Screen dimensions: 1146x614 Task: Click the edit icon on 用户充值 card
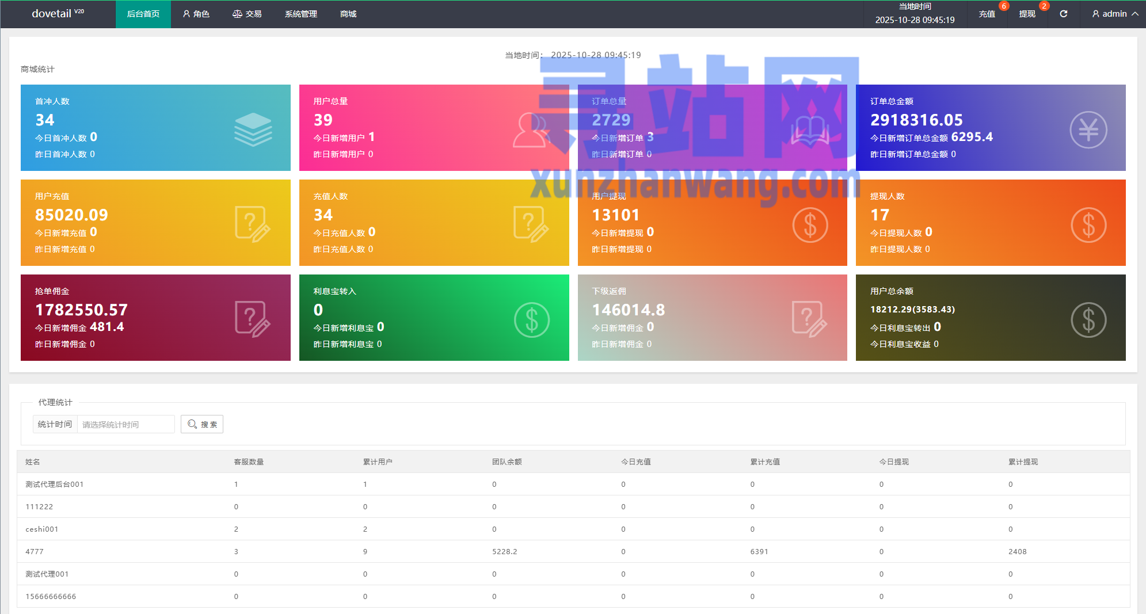(252, 224)
